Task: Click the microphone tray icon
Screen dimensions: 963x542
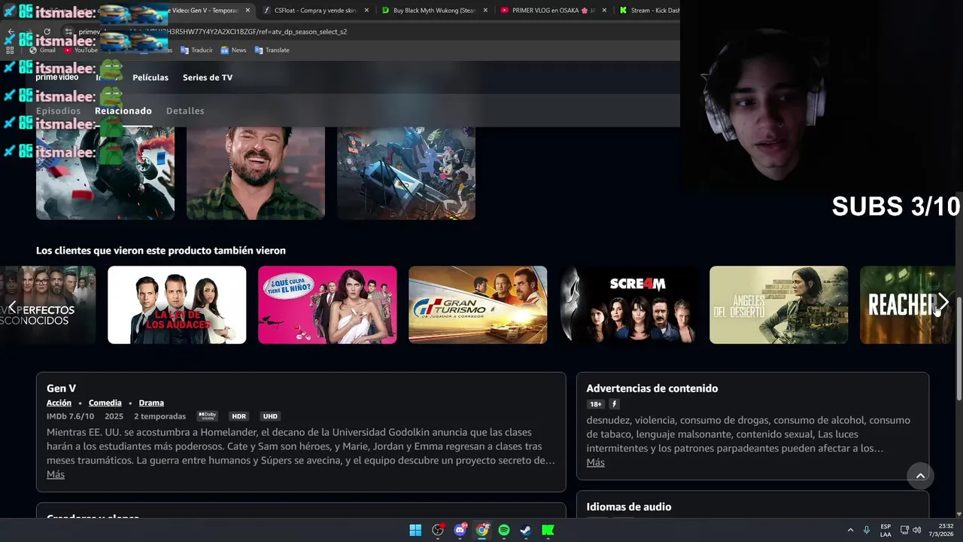Action: coord(867,530)
